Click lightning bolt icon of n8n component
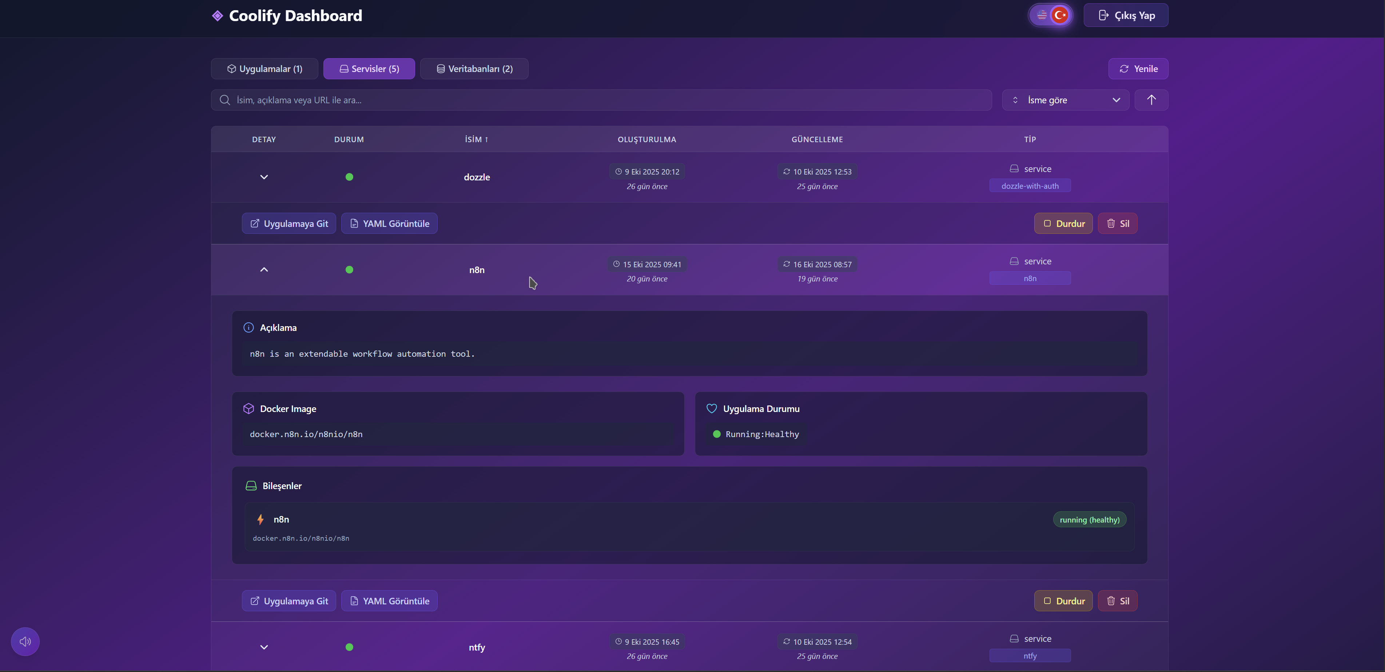Screen dimensions: 1385x672 tap(260, 519)
